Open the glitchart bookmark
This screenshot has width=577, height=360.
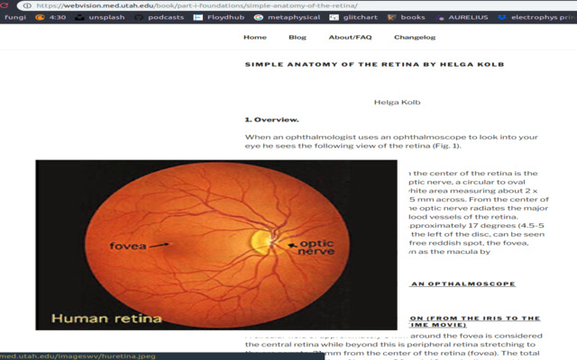point(353,17)
